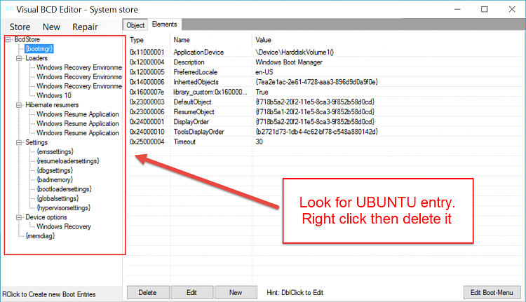Switch to the Object tab

click(x=135, y=25)
